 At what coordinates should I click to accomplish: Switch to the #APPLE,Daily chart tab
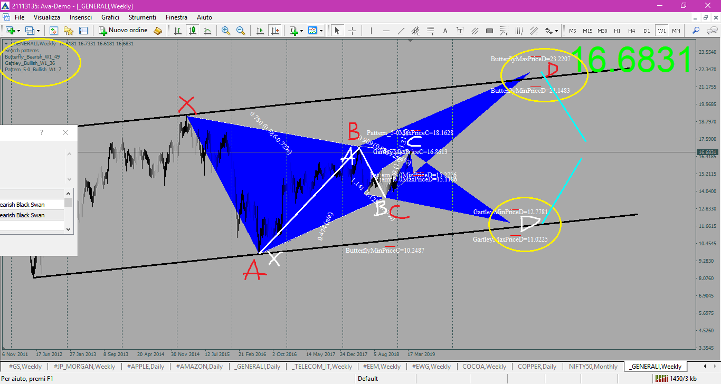point(145,366)
